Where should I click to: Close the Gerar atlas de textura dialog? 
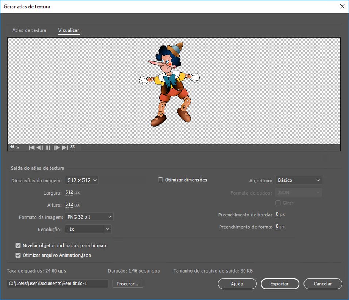coord(342,6)
